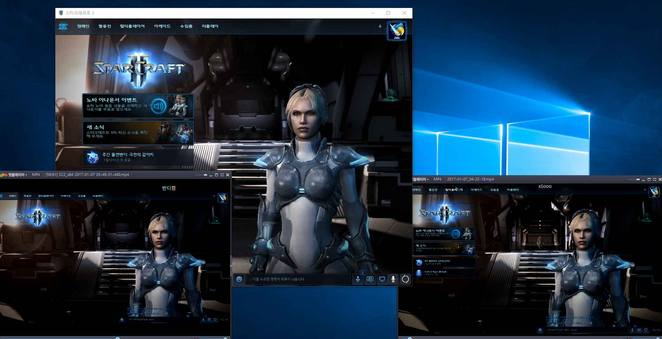Open the player profile portrait in StarCraft II
This screenshot has width=662, height=339.
coord(397,31)
